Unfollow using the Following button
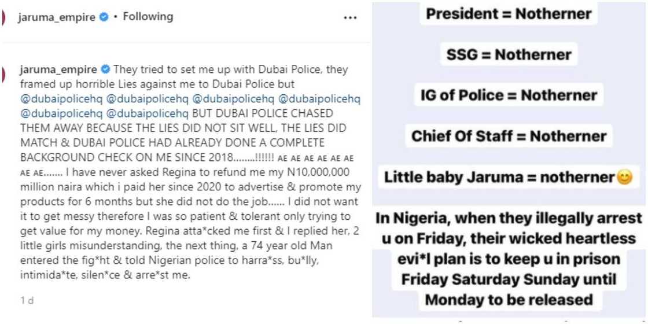This screenshot has height=324, width=648. pyautogui.click(x=148, y=17)
